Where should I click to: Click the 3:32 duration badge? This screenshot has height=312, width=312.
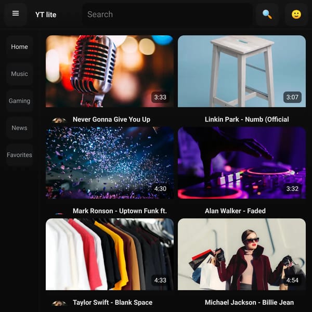pos(292,189)
